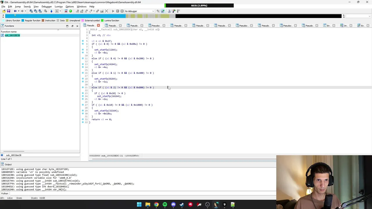Clear the function filter with the X icon
Image resolution: width=372 pixels, height=209 pixels.
point(2,155)
